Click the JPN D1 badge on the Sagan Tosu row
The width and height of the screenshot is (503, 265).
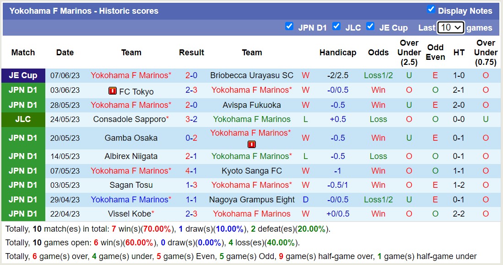coord(23,185)
